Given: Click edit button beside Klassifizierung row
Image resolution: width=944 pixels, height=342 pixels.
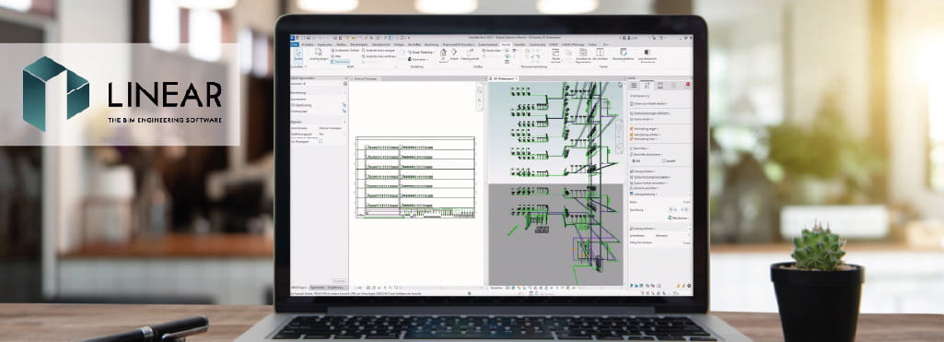Looking at the screenshot, I should [345, 105].
